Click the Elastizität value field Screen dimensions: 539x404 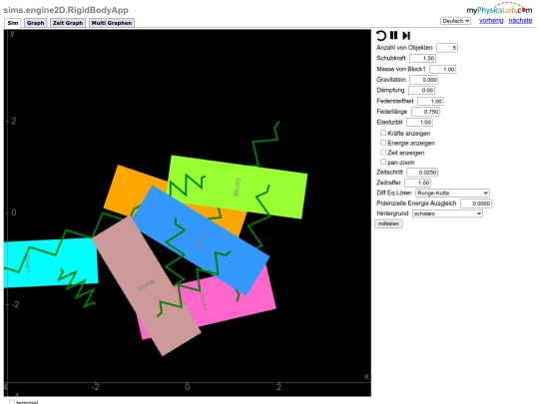(419, 123)
